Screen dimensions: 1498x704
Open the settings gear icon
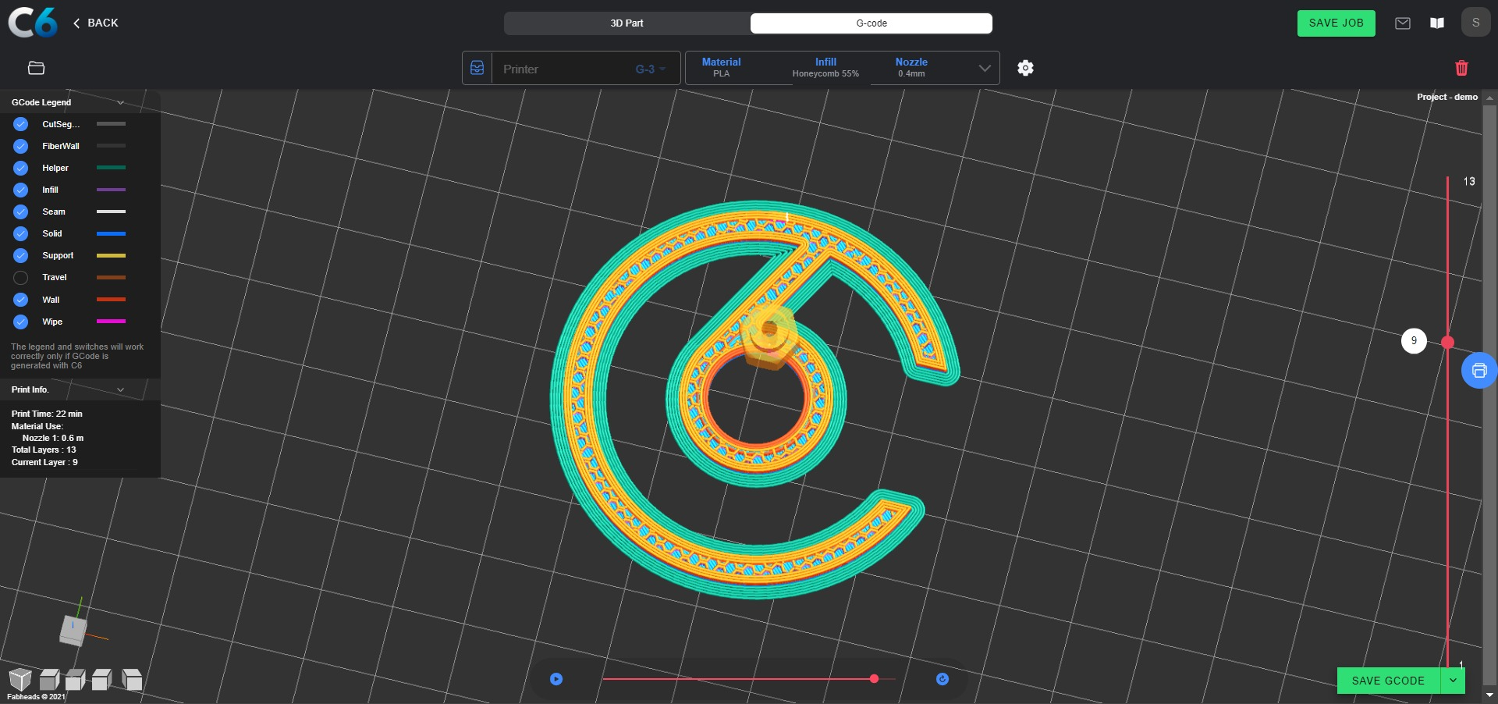(1025, 68)
